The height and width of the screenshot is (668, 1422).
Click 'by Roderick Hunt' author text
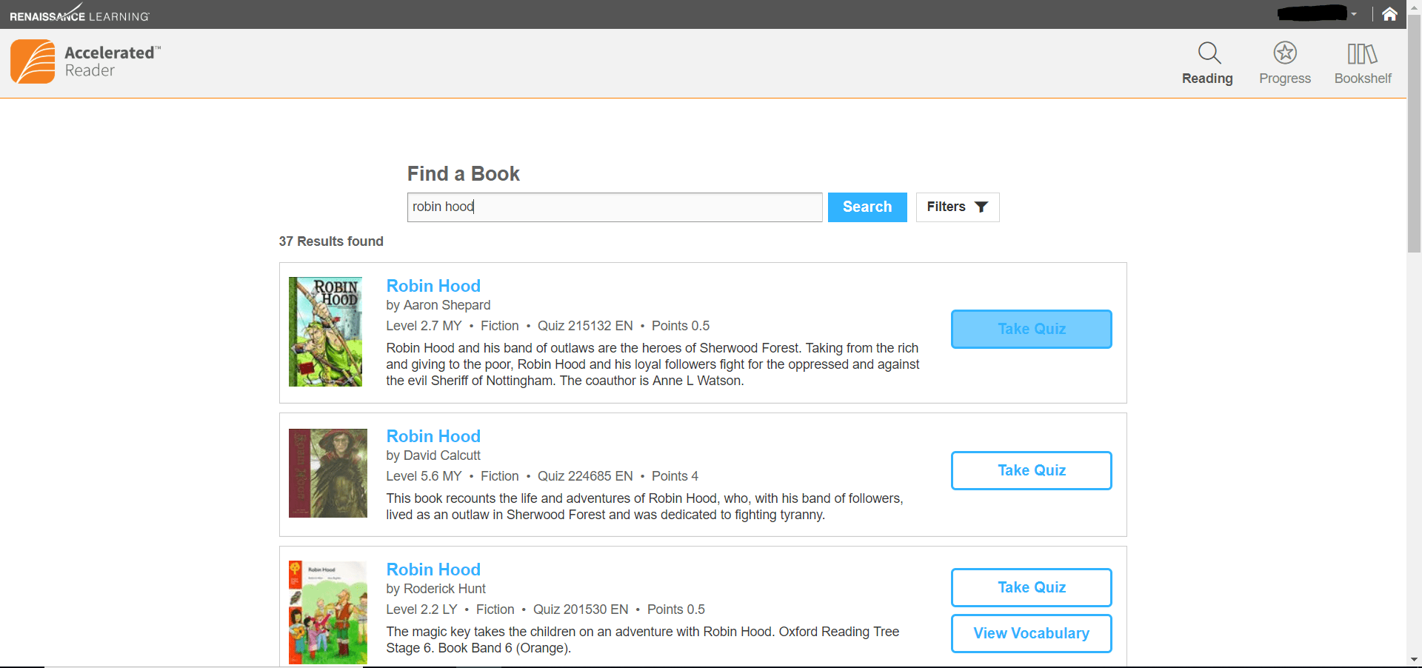click(435, 589)
